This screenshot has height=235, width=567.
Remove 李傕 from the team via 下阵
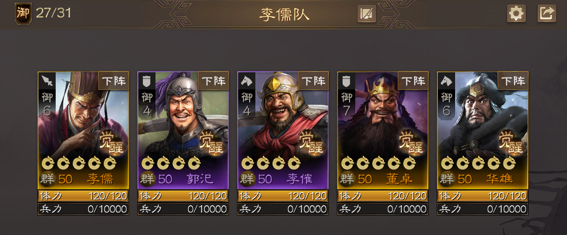tap(313, 80)
